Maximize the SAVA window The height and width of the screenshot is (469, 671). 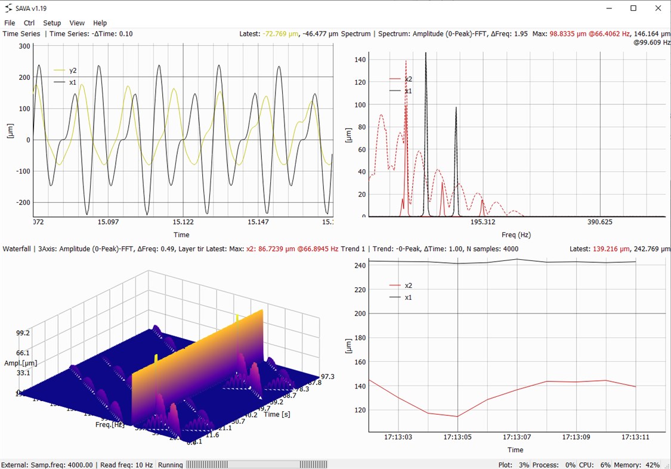(633, 8)
